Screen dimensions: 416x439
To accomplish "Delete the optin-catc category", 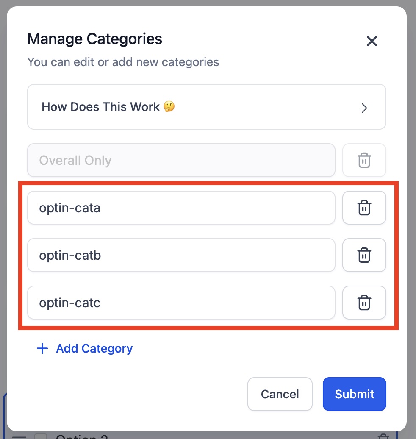I will pos(364,303).
